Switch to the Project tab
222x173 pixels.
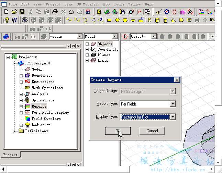10,155
